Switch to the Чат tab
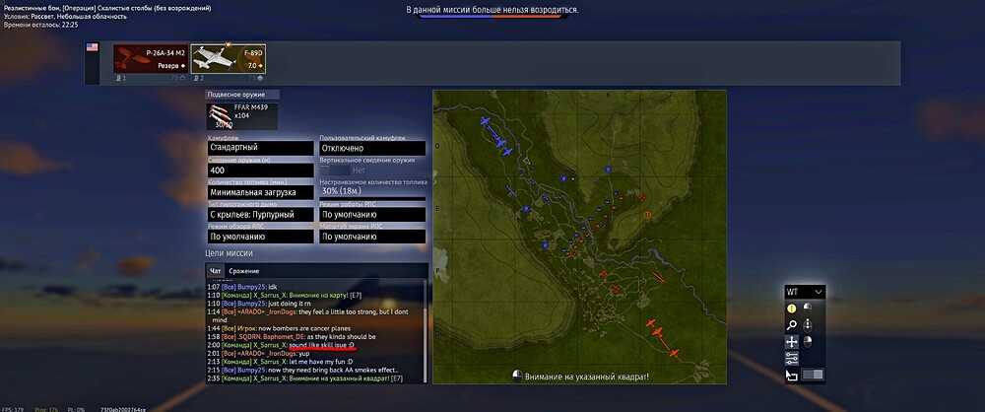Screen dimensions: 985x412 click(x=216, y=271)
